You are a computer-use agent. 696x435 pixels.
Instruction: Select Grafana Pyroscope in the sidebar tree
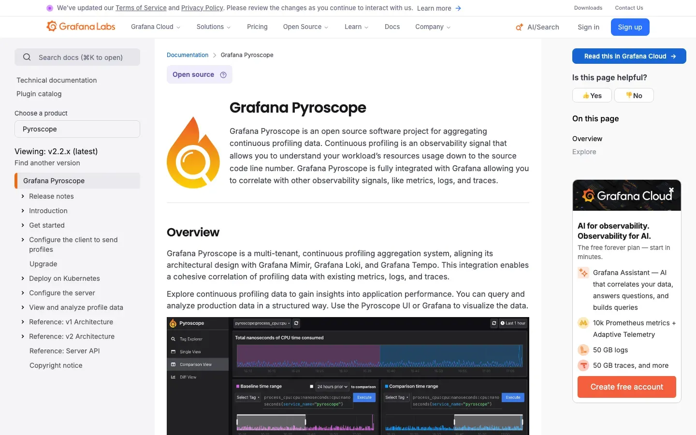(x=77, y=181)
